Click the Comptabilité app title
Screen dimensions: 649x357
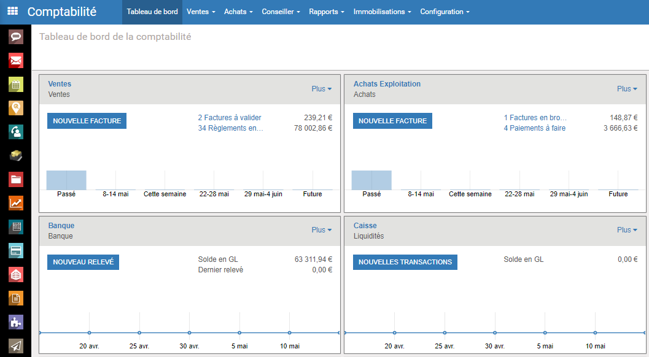click(61, 12)
